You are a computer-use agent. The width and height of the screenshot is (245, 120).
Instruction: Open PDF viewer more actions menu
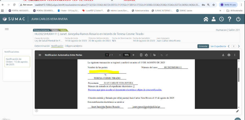(235, 55)
